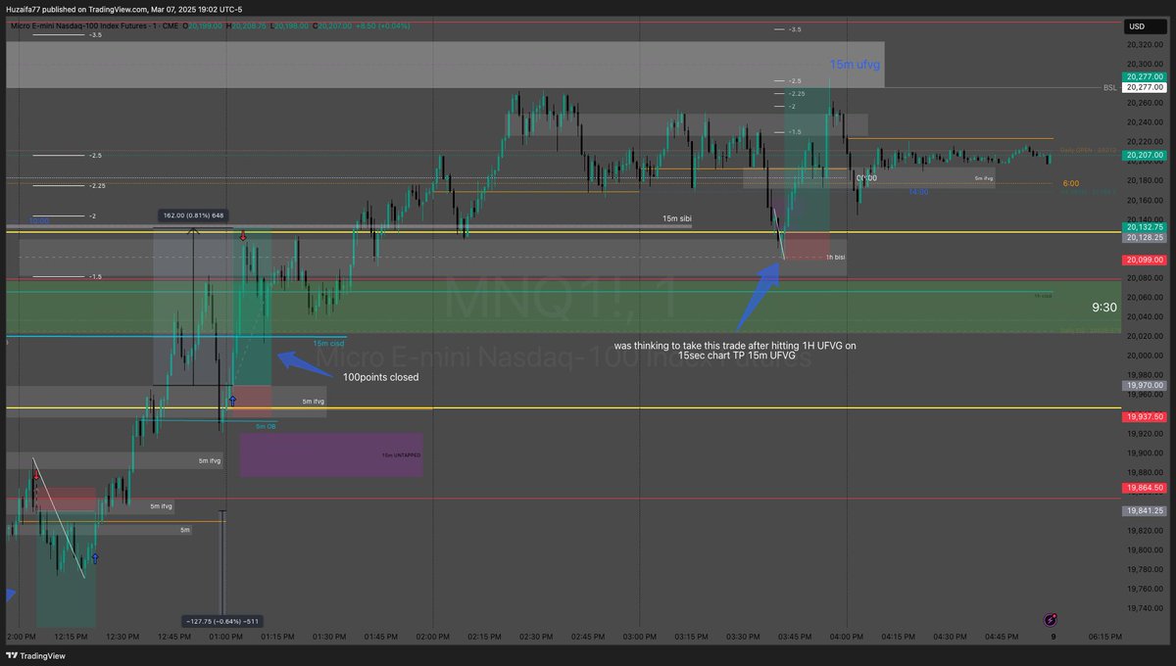Click the blue buy arrow above 5m OB
The width and height of the screenshot is (1176, 666).
click(x=232, y=400)
